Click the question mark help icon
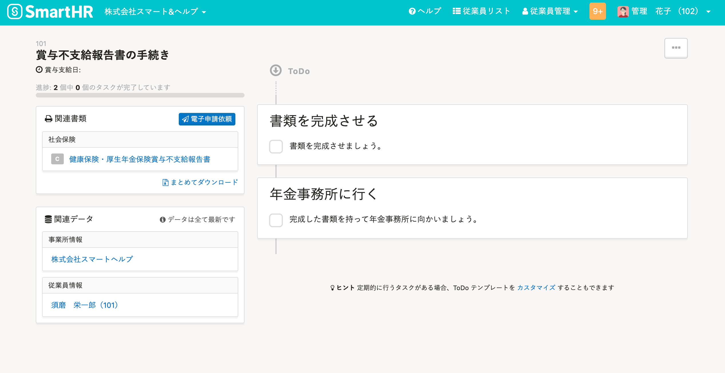725x373 pixels. [x=412, y=11]
